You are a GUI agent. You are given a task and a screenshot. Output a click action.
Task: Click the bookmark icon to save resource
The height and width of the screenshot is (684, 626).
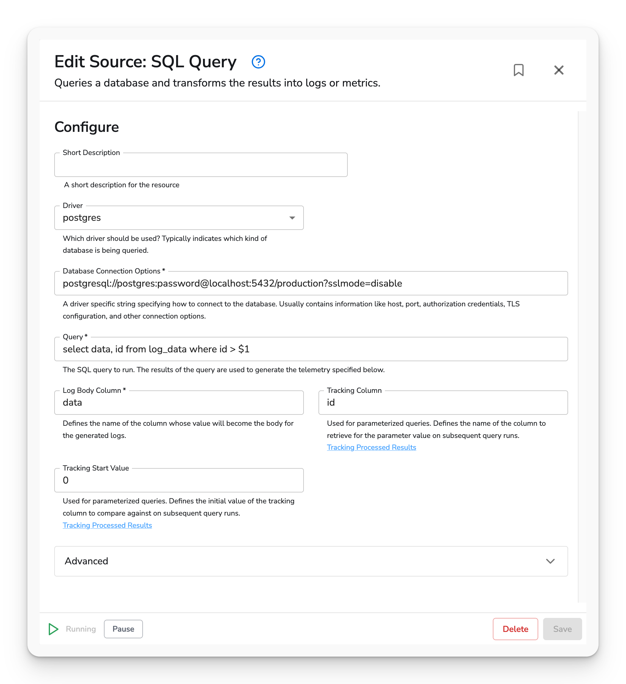point(518,70)
